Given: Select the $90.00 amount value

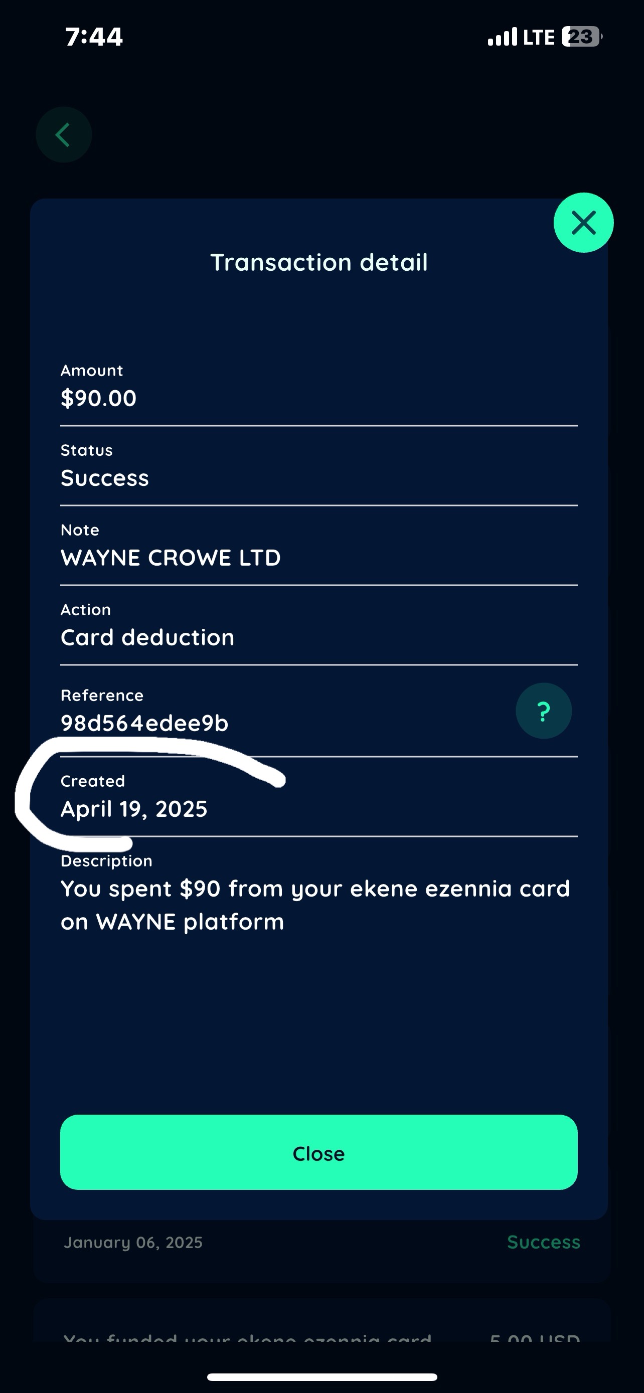Looking at the screenshot, I should [x=98, y=399].
